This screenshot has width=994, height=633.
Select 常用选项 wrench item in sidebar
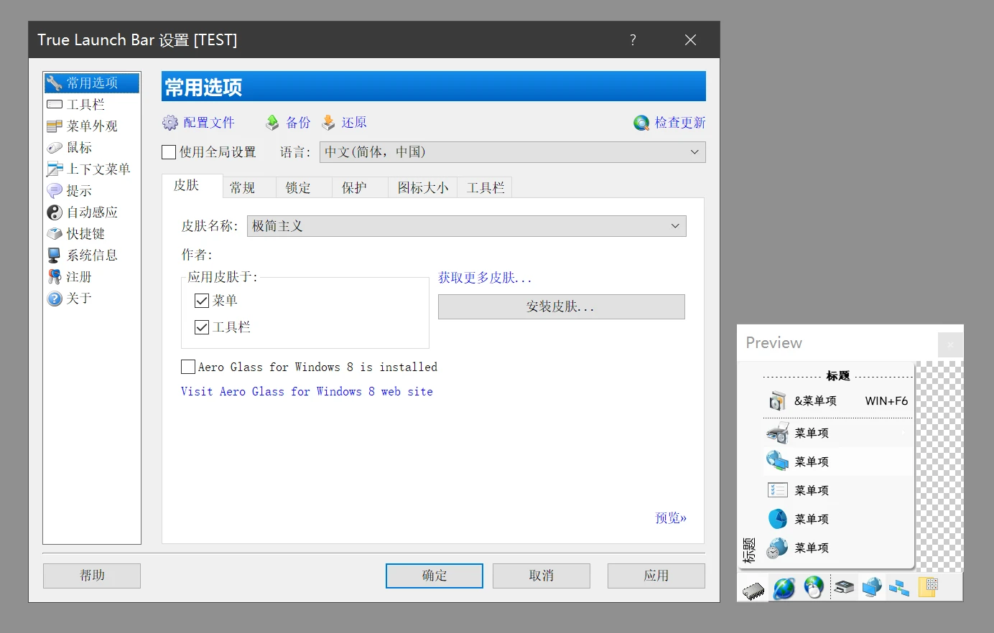point(92,83)
